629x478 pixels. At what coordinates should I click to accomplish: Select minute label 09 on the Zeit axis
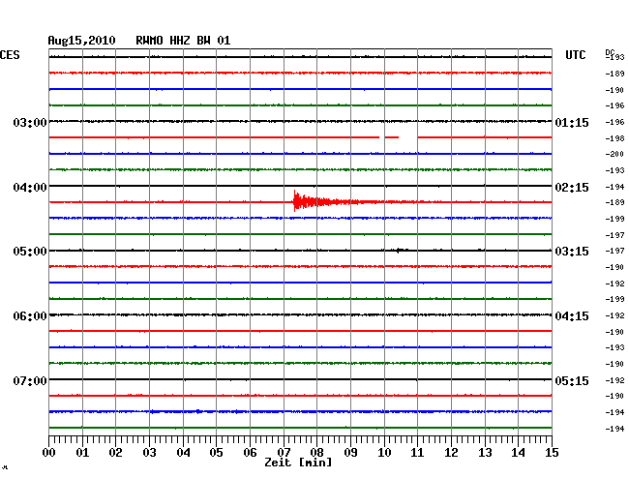point(350,453)
